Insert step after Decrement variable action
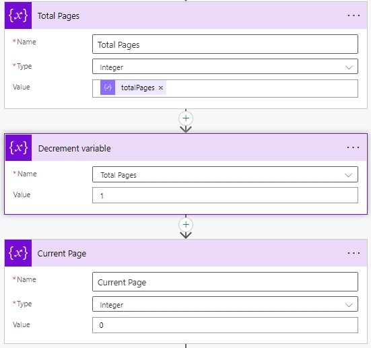371x348 pixels. click(186, 225)
